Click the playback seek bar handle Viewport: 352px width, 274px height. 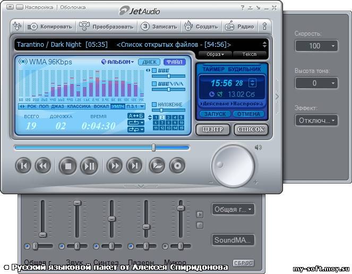tap(153, 147)
